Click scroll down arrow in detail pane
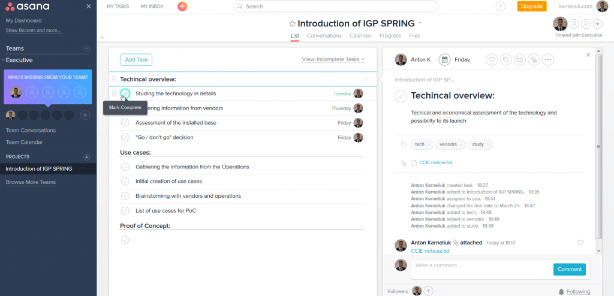The image size is (614, 296). click(598, 250)
